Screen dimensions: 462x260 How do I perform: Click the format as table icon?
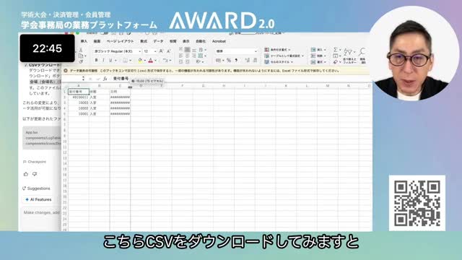(266, 56)
